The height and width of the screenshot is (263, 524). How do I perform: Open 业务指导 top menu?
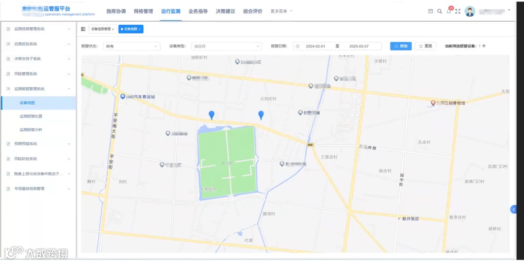198,11
